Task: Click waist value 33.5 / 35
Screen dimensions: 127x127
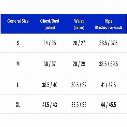Action: (79, 105)
